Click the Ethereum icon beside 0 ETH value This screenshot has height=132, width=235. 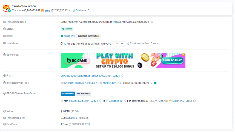[61, 111]
